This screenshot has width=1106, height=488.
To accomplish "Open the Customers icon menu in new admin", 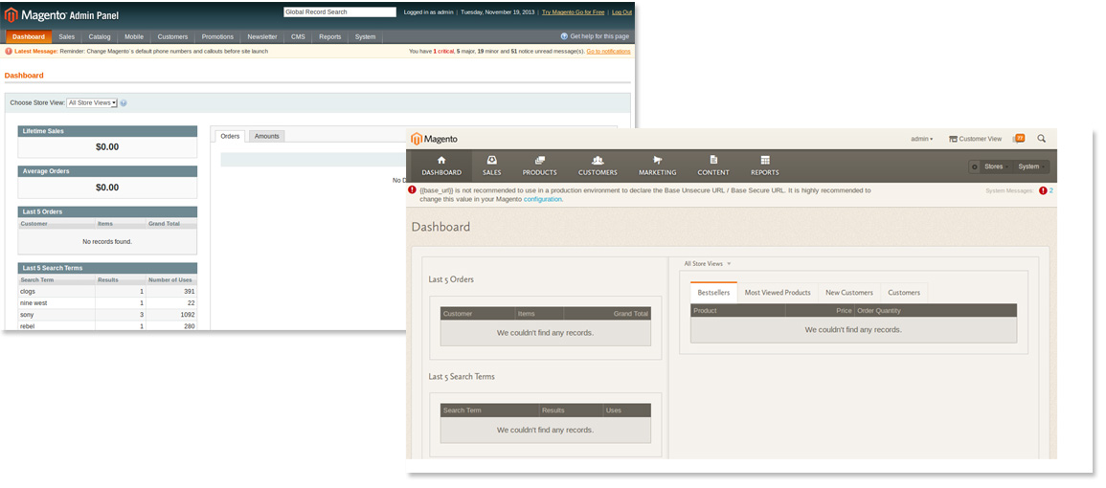I will pos(598,166).
